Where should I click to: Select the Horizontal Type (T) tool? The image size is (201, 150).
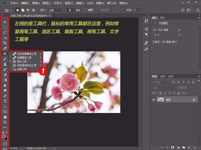pos(5,101)
